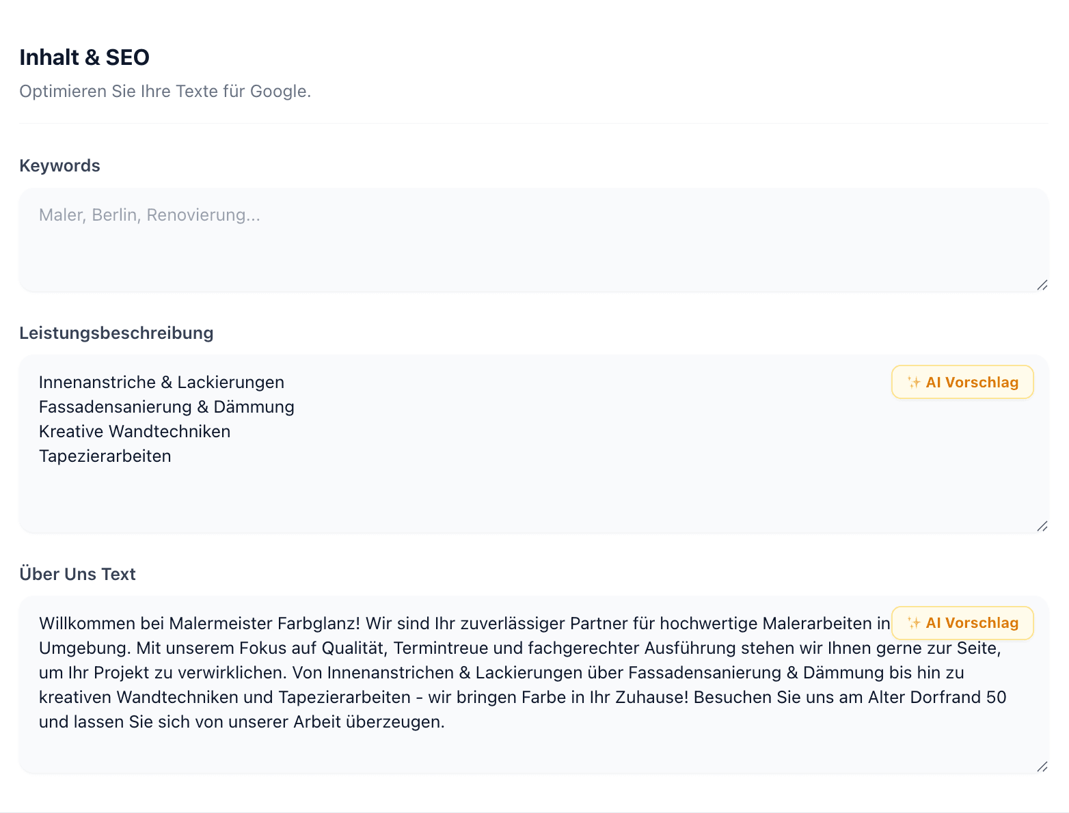This screenshot has height=813, width=1069.
Task: Select the line 'Tapezierarbeiten'
Action: [x=105, y=456]
